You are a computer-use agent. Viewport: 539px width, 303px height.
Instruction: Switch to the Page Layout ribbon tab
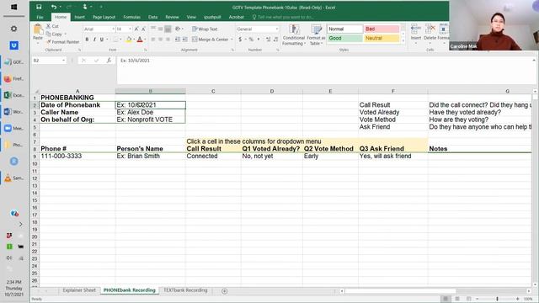[104, 17]
